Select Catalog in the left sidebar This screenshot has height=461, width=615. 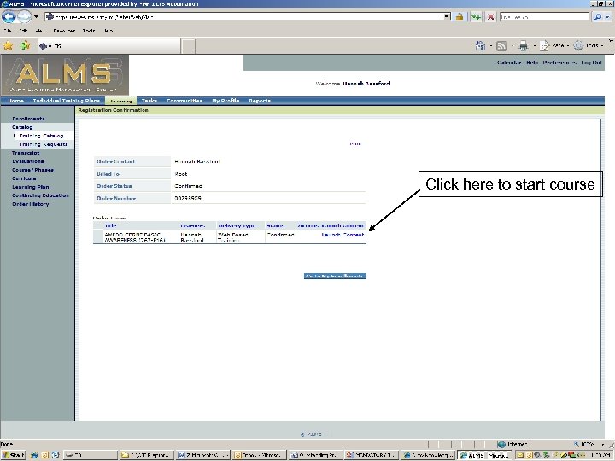[22, 127]
